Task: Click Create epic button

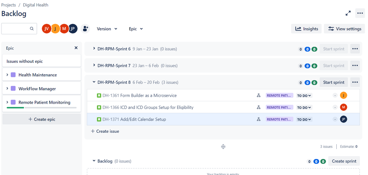Action: pos(42,119)
